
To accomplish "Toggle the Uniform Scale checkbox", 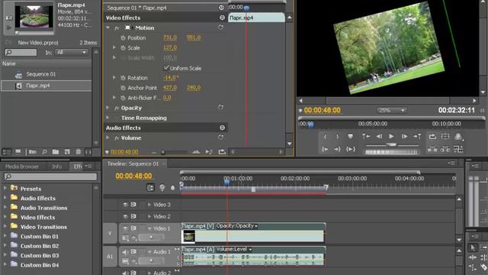I will point(166,68).
